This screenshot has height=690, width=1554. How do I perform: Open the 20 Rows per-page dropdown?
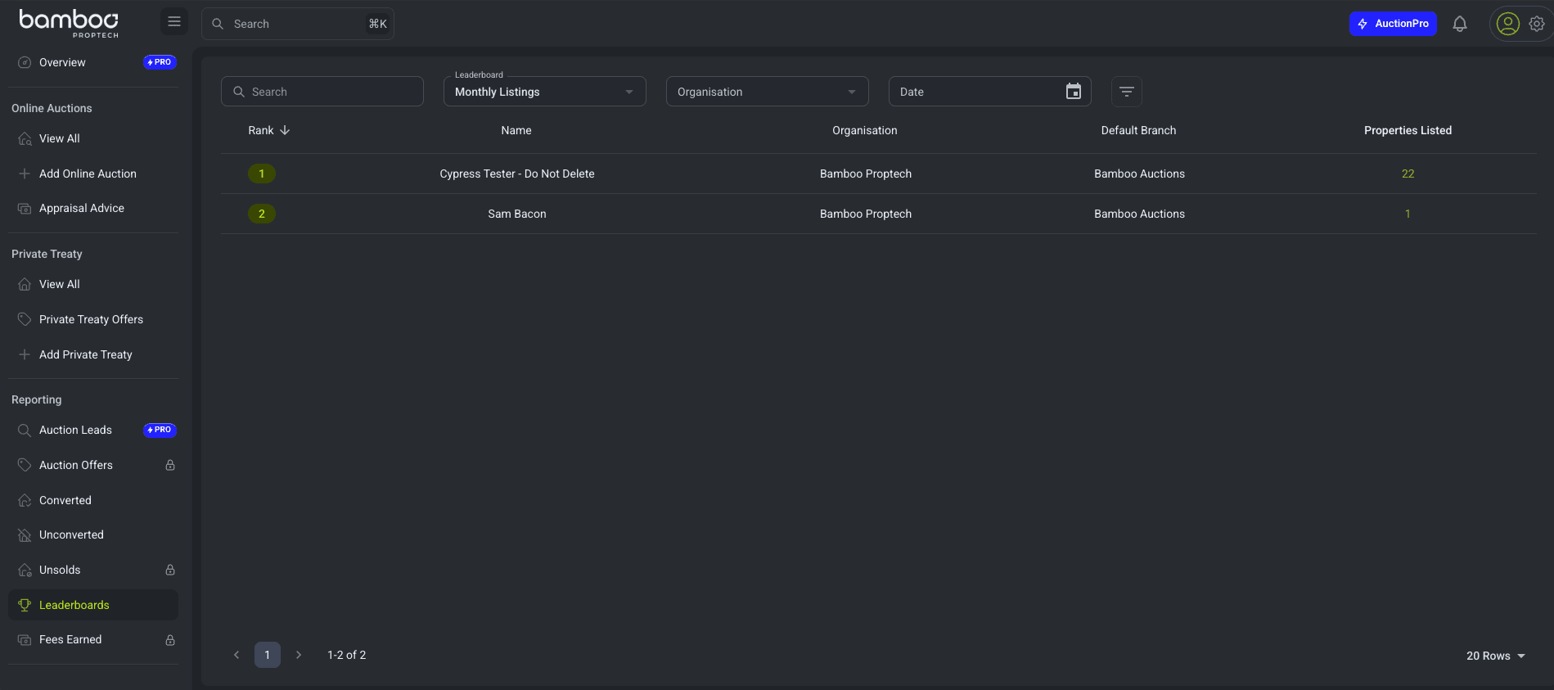(x=1496, y=656)
